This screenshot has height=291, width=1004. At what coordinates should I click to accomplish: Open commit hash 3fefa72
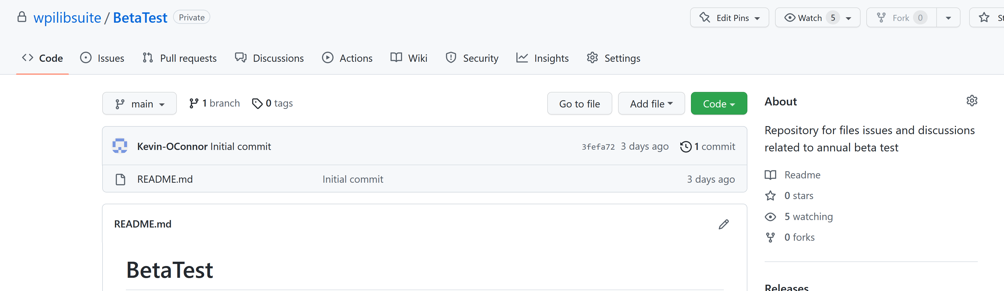click(x=598, y=147)
